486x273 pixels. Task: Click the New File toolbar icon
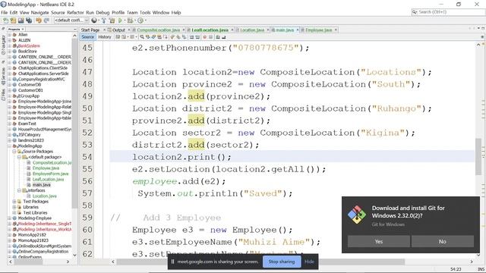[5, 20]
